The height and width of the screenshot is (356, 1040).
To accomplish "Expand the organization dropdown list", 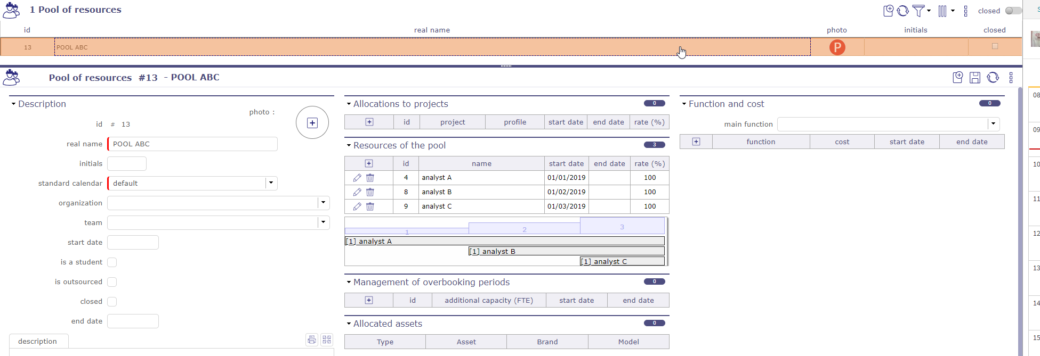I will (x=323, y=203).
